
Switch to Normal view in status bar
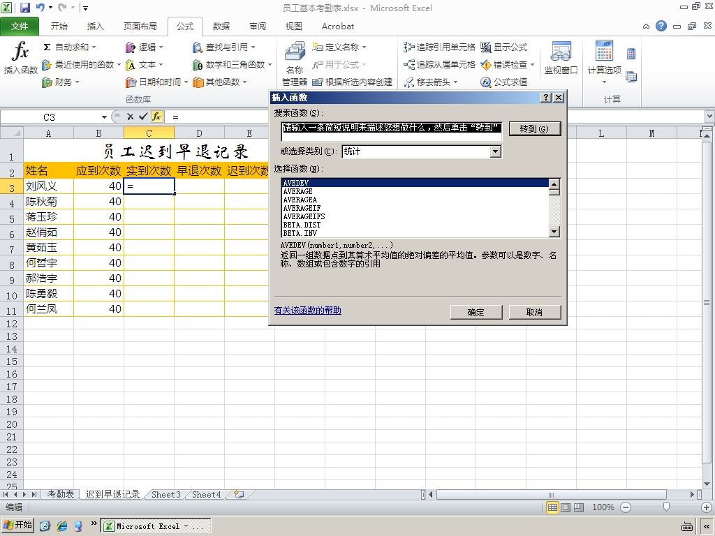coord(552,507)
